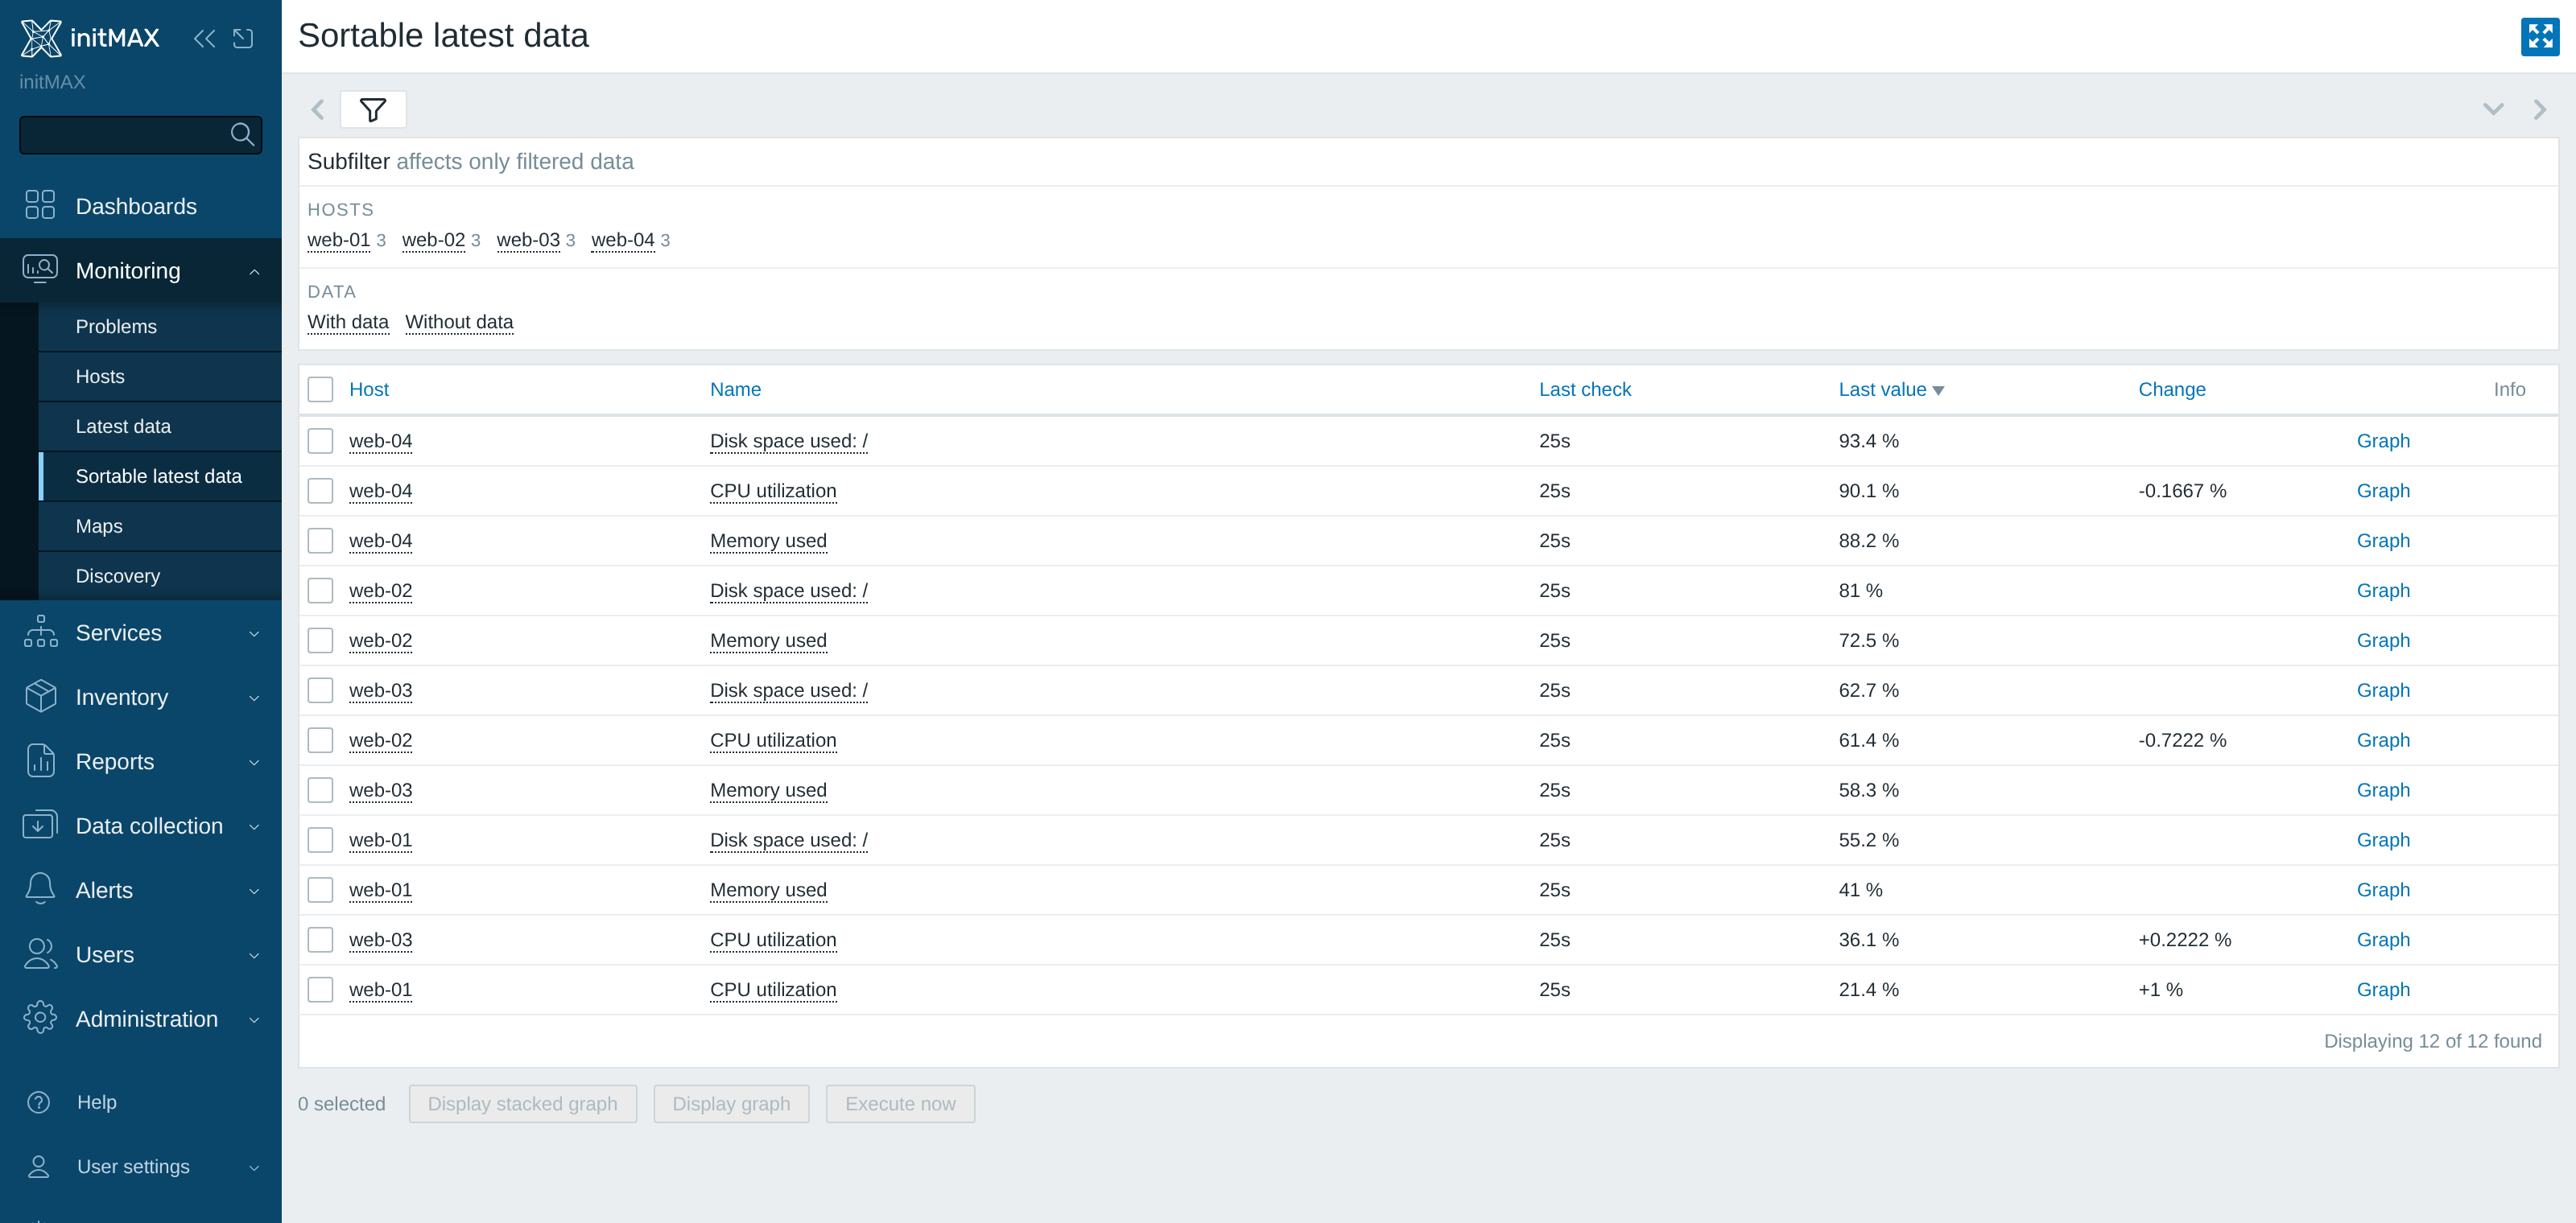Toggle the select-all checkbox in header
This screenshot has height=1223, width=2576.
pos(320,389)
